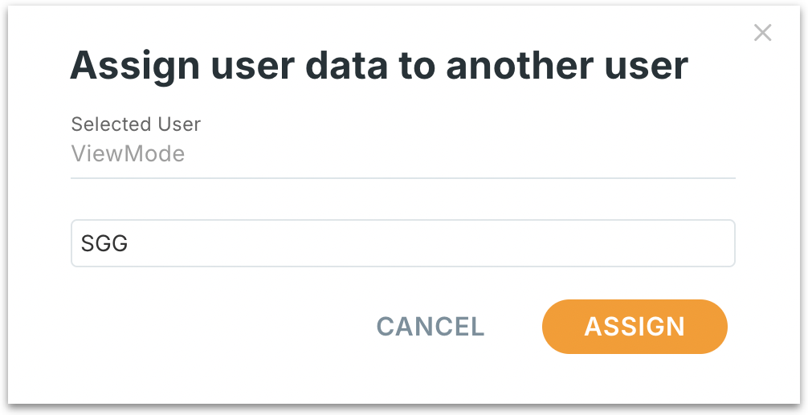
Task: Cancel assigning user data
Action: pyautogui.click(x=431, y=326)
